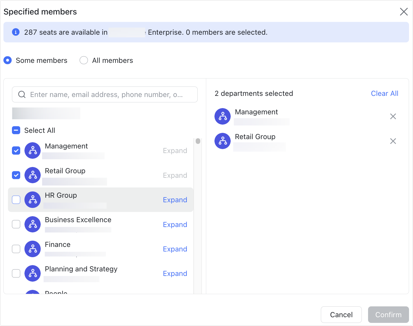This screenshot has height=326, width=413.
Task: Expand the HR Group department
Action: (175, 200)
